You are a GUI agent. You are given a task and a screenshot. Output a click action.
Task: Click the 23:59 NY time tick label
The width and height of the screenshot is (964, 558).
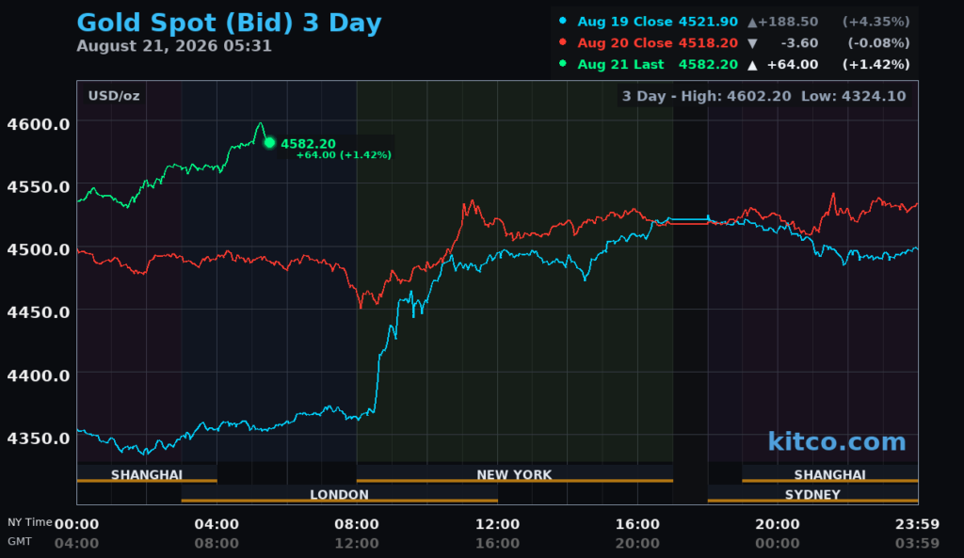(x=917, y=524)
